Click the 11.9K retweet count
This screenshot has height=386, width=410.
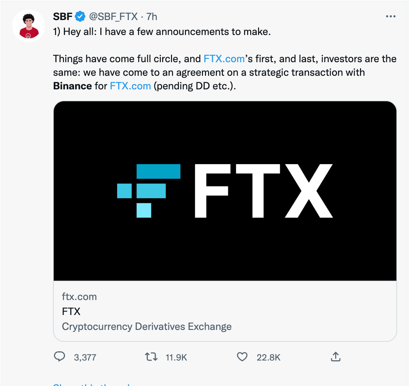[176, 357]
